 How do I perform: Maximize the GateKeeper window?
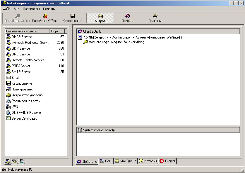(236, 3)
